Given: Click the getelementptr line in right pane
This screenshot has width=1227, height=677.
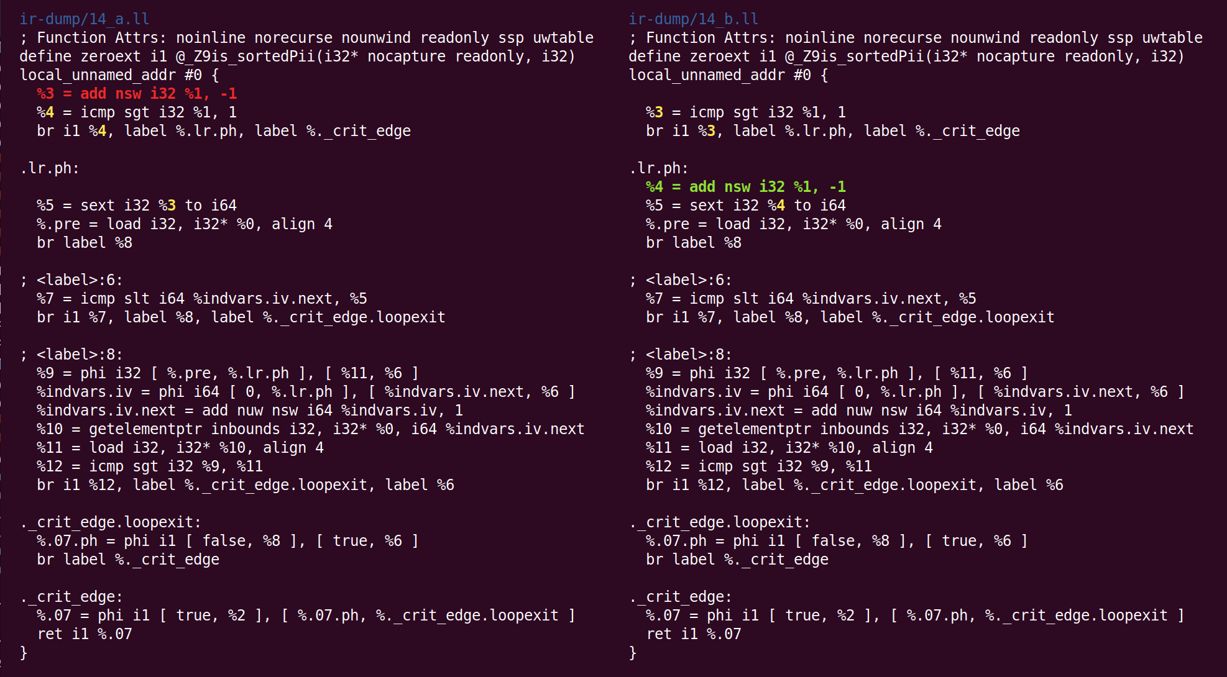Looking at the screenshot, I should click(x=919, y=429).
